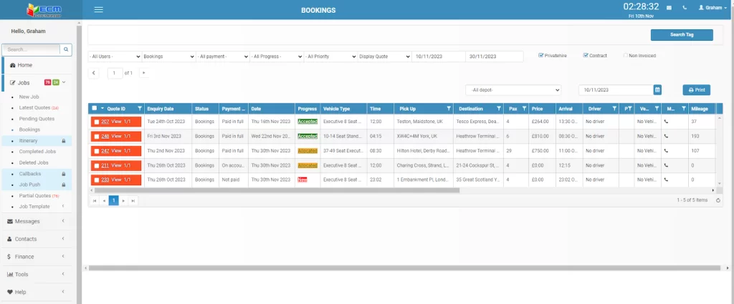Click the Search Tag button
This screenshot has height=304, width=734.
click(x=681, y=35)
